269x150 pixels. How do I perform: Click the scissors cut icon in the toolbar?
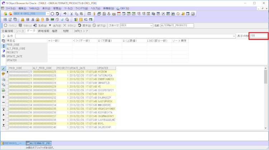[72, 14]
